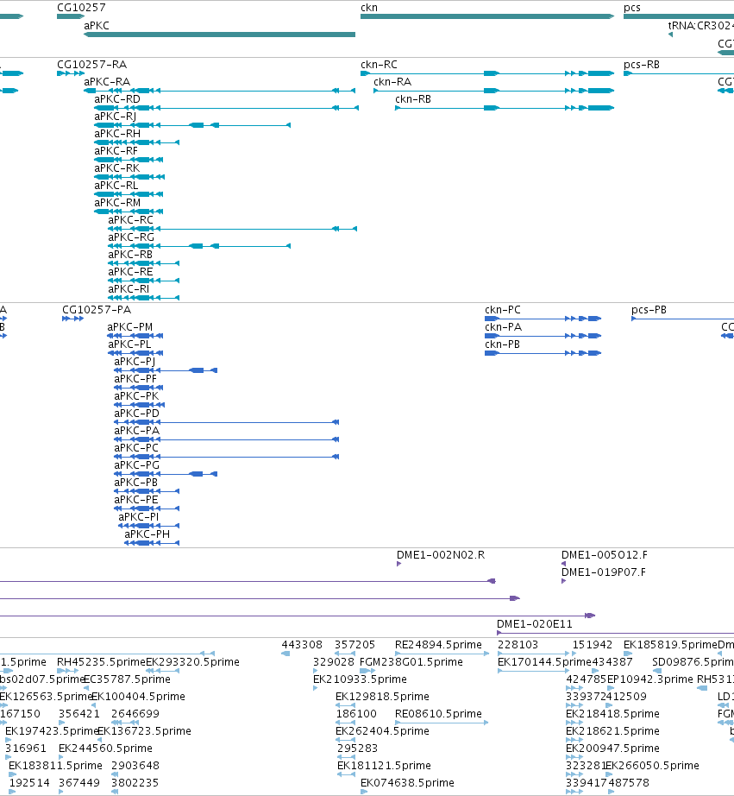Select protein label aPKC-PC
Screen dimensions: 734x796
136,448
